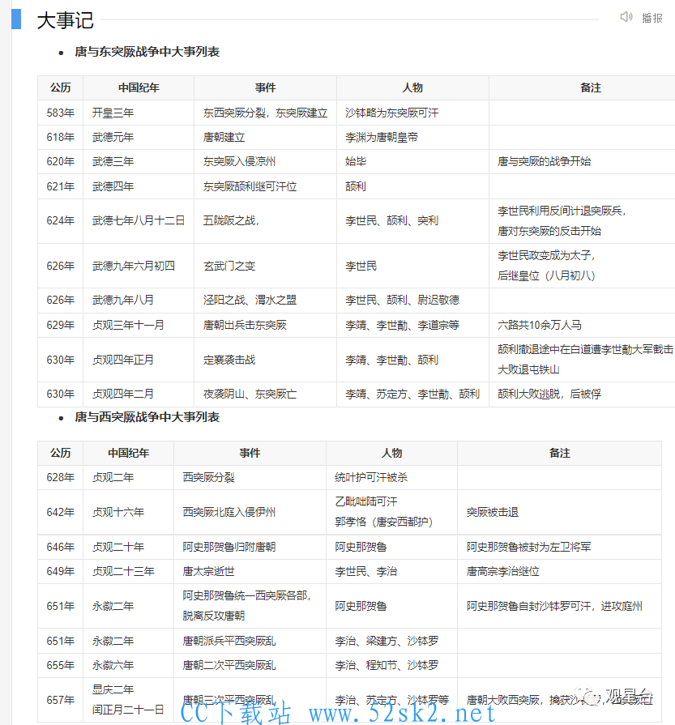Click the 开皇三年 cell
The image size is (675, 725).
pyautogui.click(x=139, y=113)
